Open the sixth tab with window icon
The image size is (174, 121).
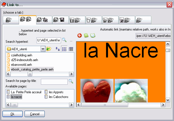pyautogui.click(x=94, y=20)
